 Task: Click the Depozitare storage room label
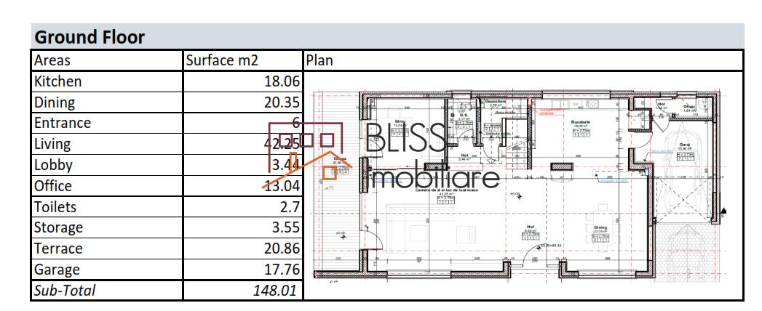(496, 101)
